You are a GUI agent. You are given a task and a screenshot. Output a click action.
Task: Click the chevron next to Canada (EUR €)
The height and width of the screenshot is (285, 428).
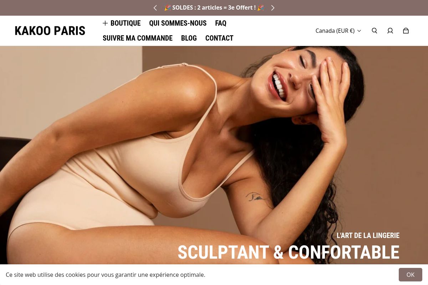359,31
